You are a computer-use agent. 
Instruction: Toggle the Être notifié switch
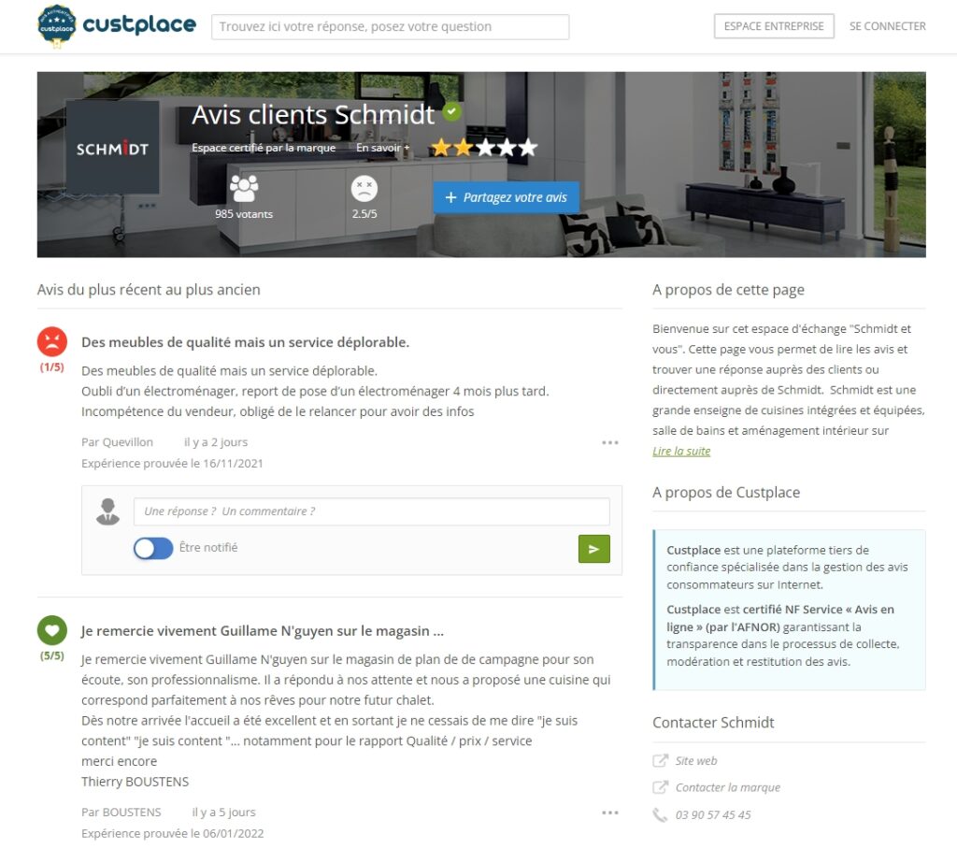point(153,548)
